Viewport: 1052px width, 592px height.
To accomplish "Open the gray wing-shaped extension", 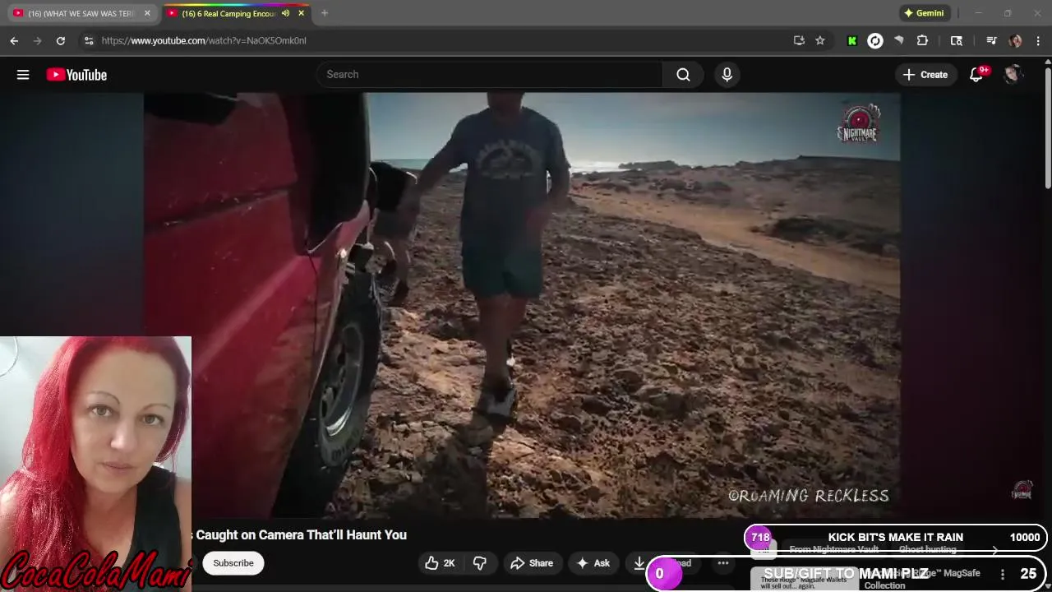I will click(899, 40).
